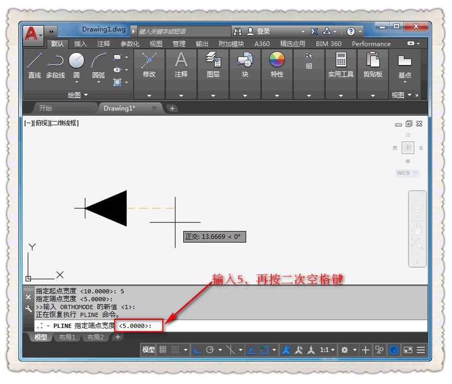The width and height of the screenshot is (452, 384).
Task: Click the 登录 sign-in button
Action: tap(259, 31)
